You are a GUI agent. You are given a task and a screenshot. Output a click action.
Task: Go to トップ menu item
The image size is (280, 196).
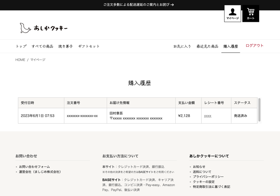point(21,46)
